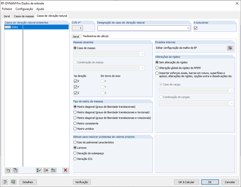Open the Ajuda menu
The height and width of the screenshot is (187, 241).
coord(40,9)
